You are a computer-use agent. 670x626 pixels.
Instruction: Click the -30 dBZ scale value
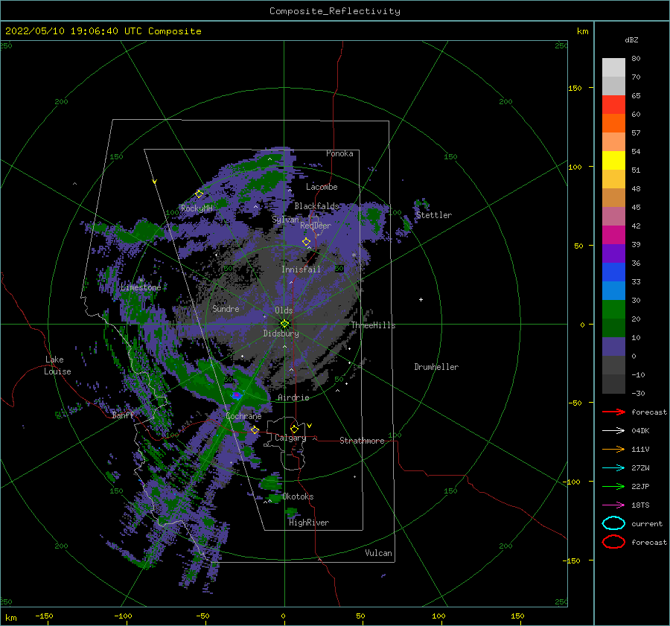click(638, 393)
